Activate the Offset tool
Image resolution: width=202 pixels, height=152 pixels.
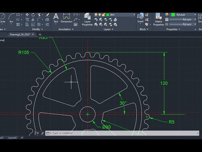coord(48,24)
